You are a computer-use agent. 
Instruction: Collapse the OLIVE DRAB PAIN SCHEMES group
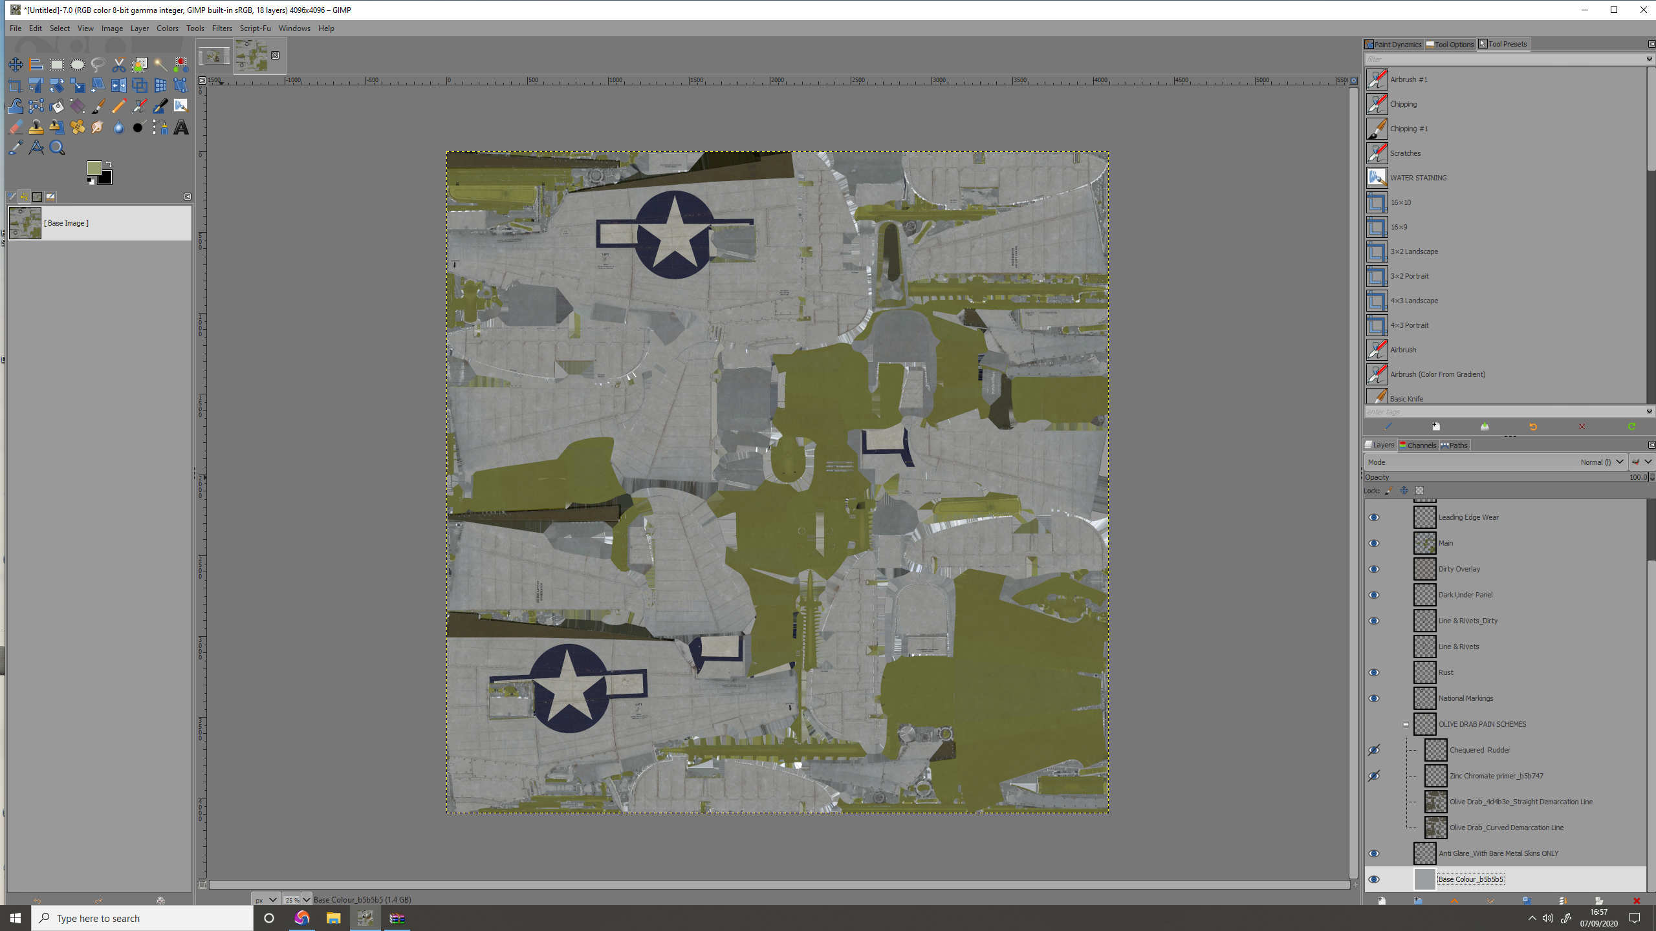[x=1405, y=724]
